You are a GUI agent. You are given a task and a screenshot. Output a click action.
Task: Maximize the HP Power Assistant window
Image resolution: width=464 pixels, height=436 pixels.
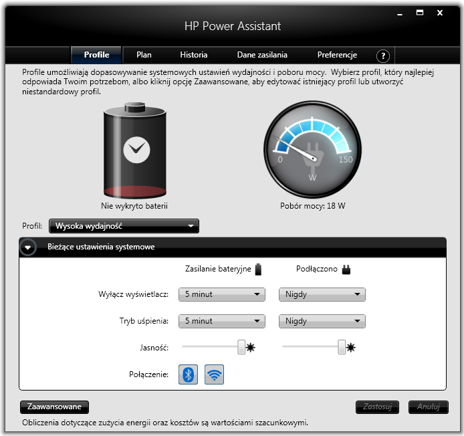[x=420, y=13]
